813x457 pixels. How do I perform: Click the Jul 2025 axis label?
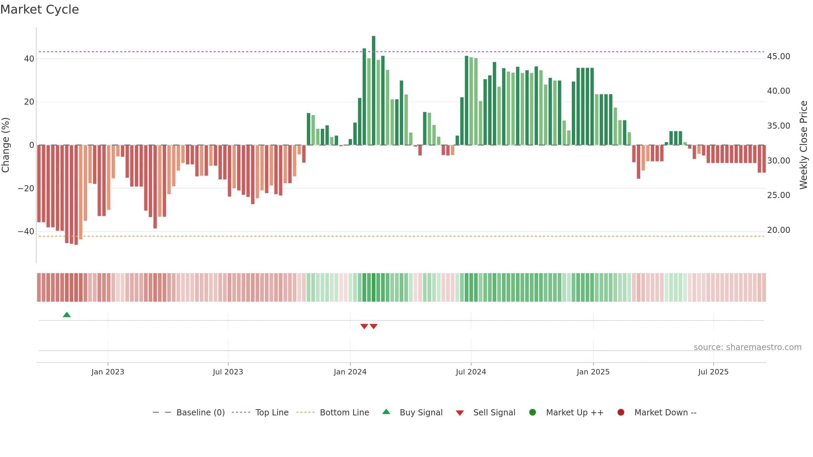coord(713,372)
